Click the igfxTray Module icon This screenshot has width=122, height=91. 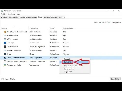[x=5, y=39]
